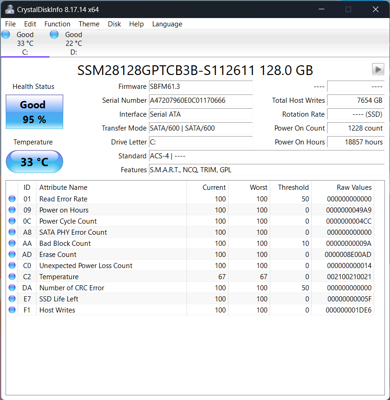Click the status dot beside Temperature attribute
The width and height of the screenshot is (390, 400).
coord(12,276)
